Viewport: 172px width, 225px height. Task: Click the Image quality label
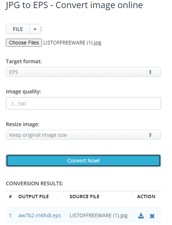24,91
